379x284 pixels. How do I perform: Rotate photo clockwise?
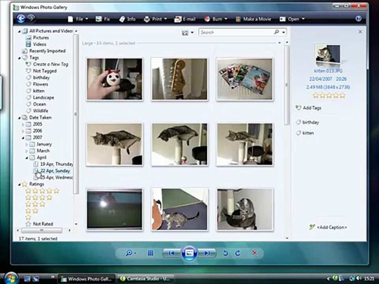point(238,253)
